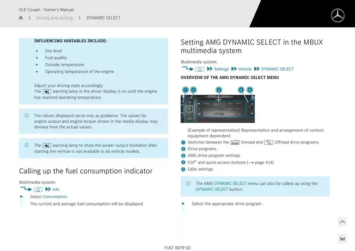Image resolution: width=355 pixels, height=251 pixels.
Task: Click scroll to top arrow button
Action: (342, 222)
